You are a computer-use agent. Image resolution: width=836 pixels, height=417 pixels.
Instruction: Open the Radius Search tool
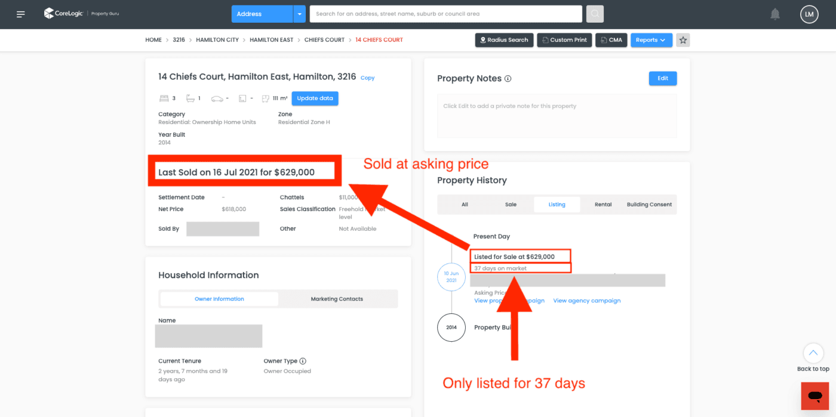503,40
